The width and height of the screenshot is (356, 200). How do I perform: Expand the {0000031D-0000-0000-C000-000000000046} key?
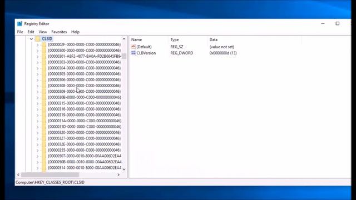coord(37,127)
